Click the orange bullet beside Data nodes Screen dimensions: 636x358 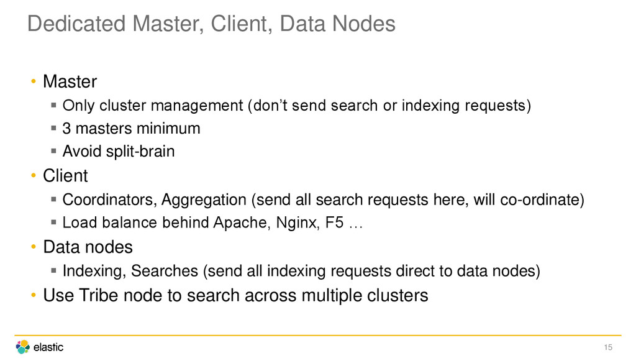pos(34,247)
